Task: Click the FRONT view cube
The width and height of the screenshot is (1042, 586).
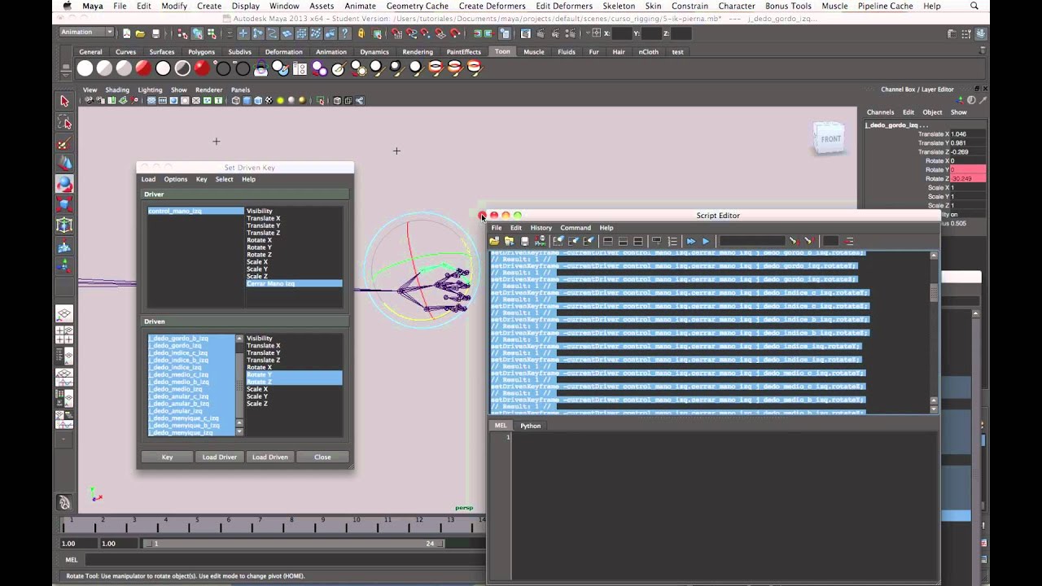Action: [829, 138]
